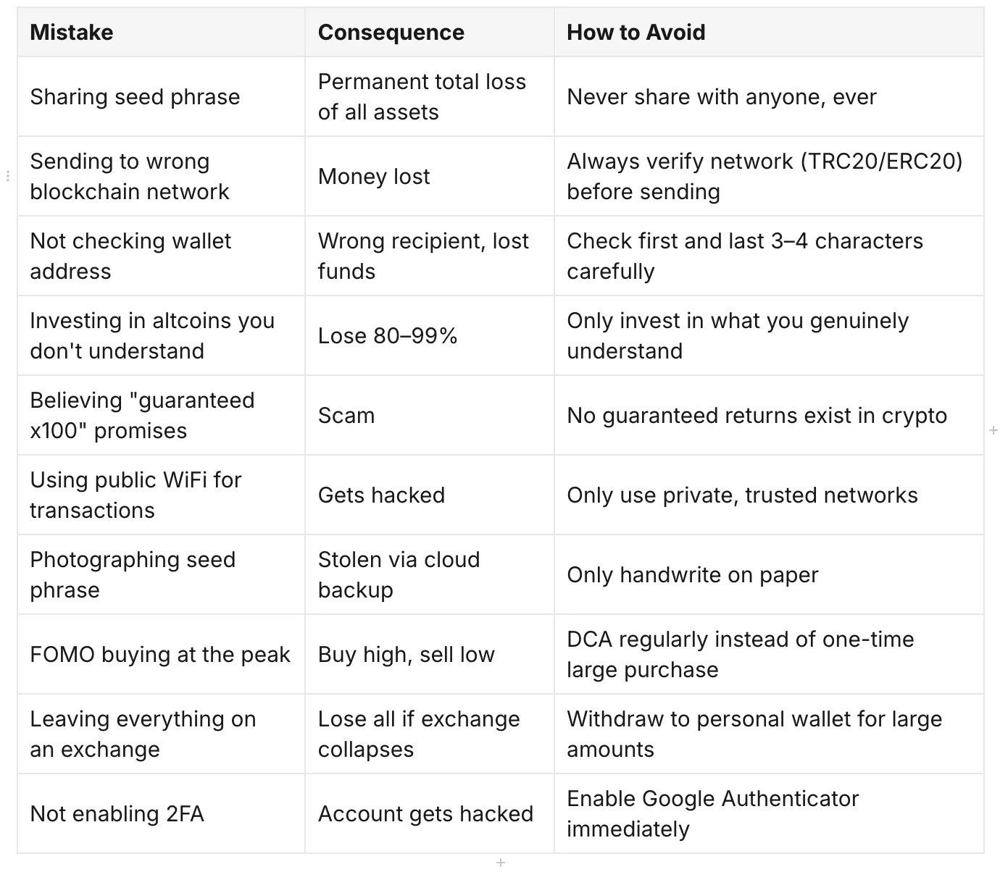Add a new column with right plus icon

pos(993,430)
